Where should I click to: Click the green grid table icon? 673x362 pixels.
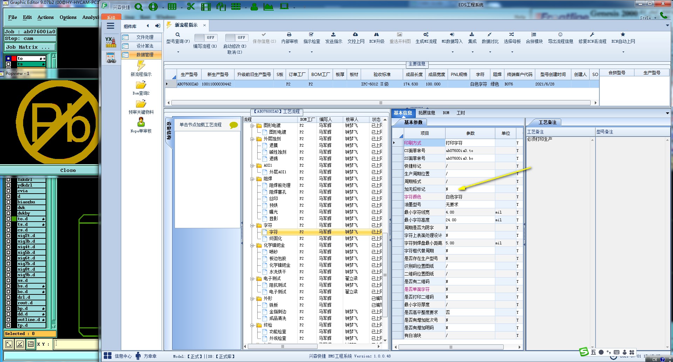coord(172,7)
